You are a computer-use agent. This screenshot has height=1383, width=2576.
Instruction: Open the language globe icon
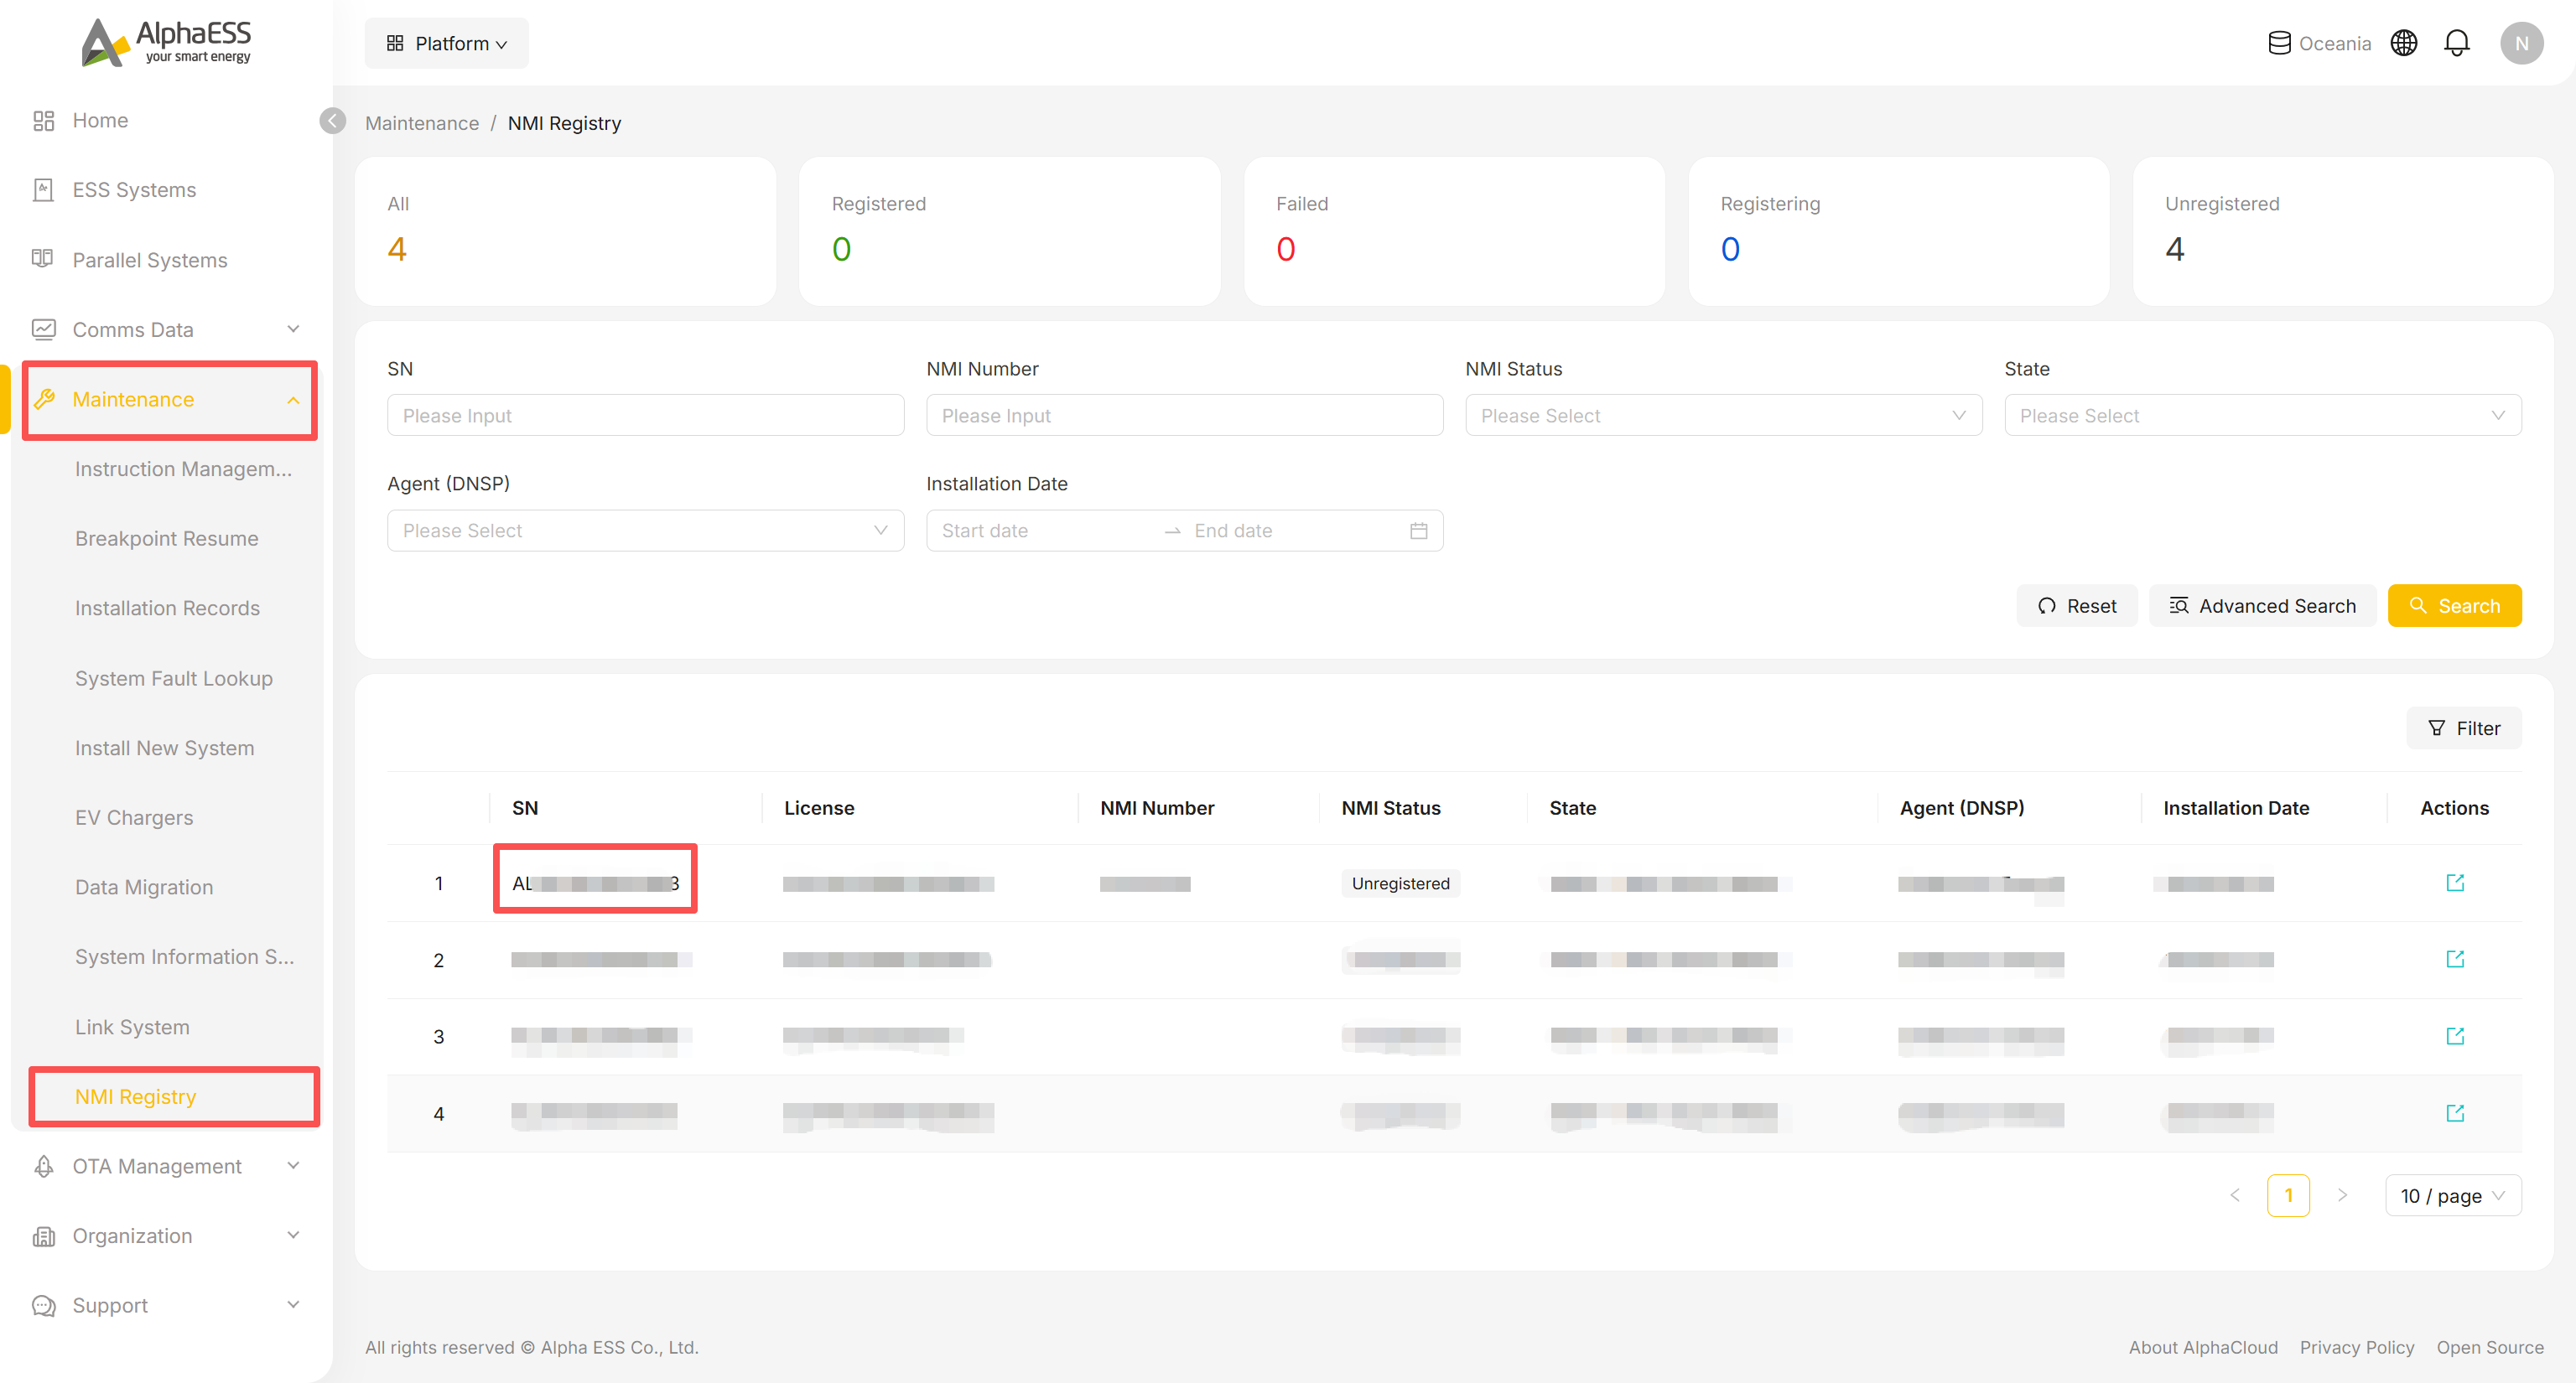[x=2404, y=43]
